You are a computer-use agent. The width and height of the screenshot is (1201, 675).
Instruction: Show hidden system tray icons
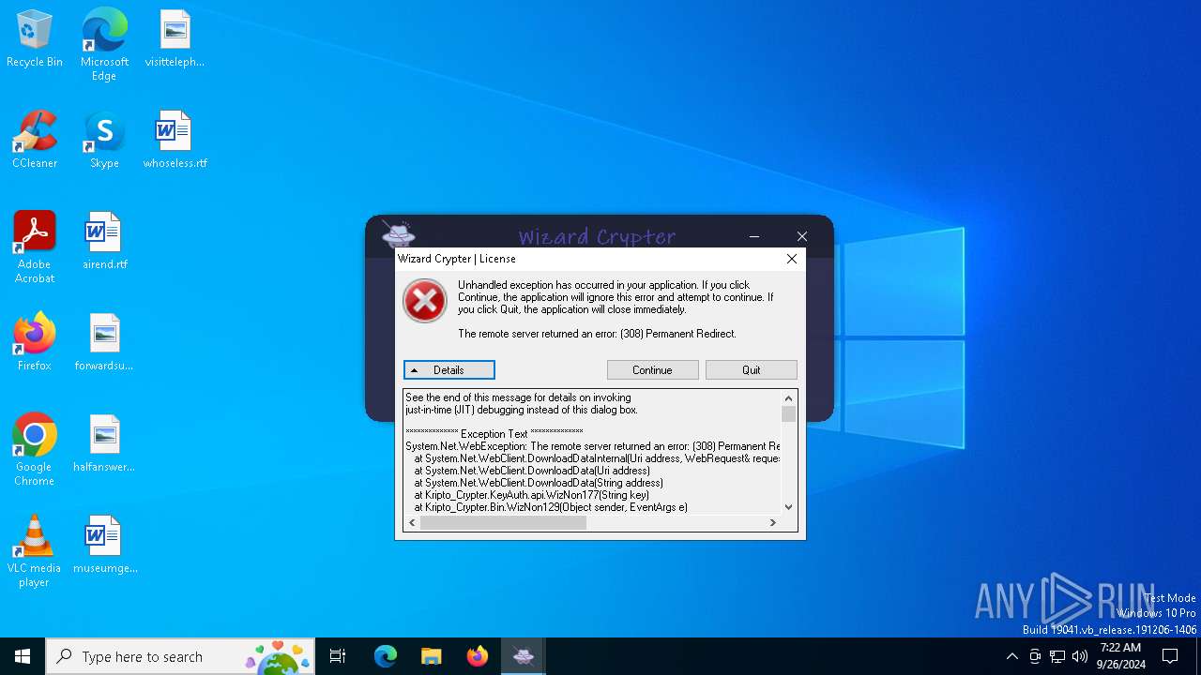coord(1011,656)
